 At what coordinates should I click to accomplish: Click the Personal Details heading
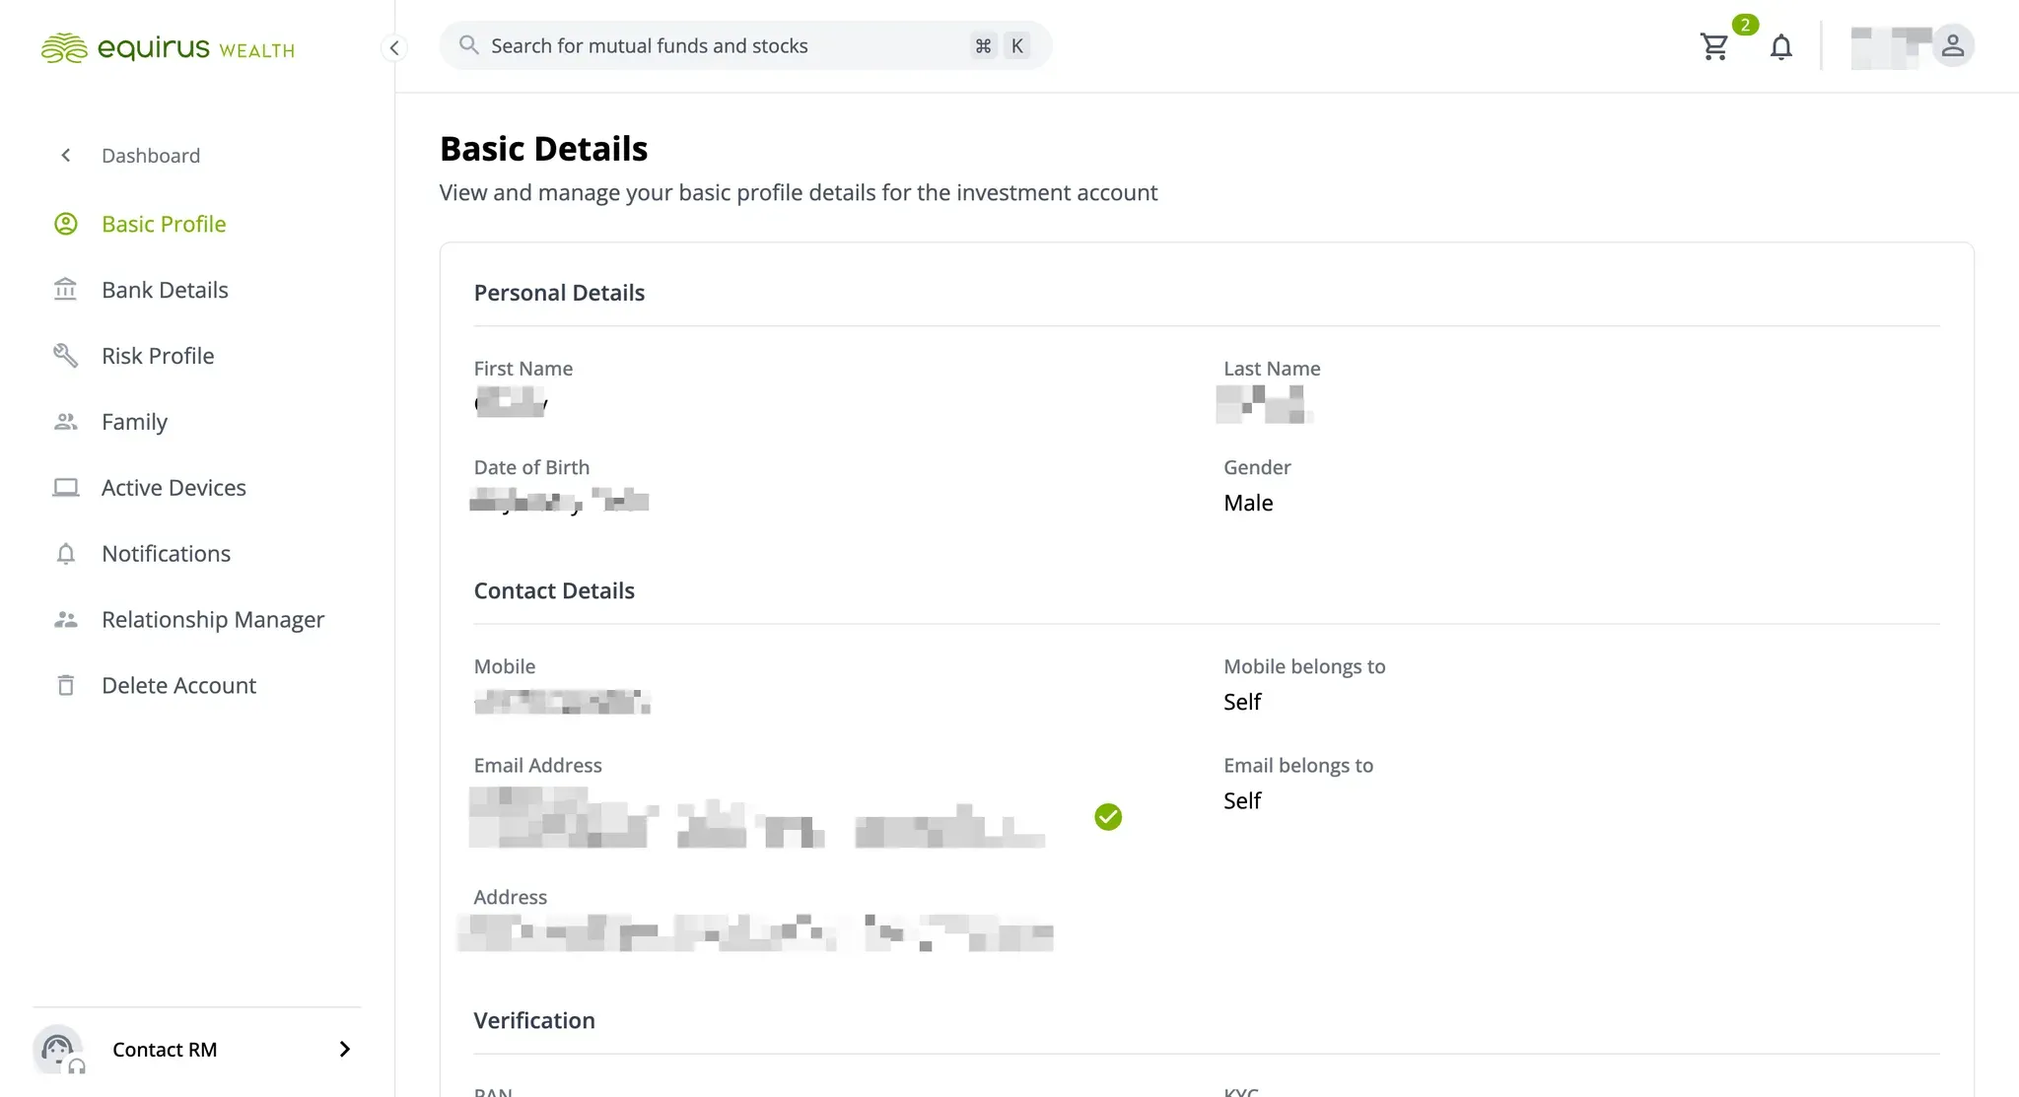559,293
